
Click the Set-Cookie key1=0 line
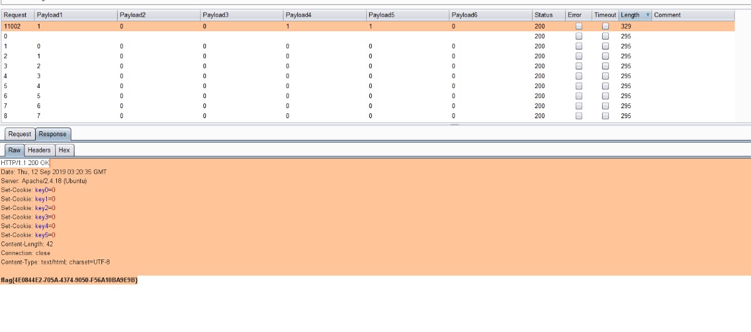coord(28,199)
